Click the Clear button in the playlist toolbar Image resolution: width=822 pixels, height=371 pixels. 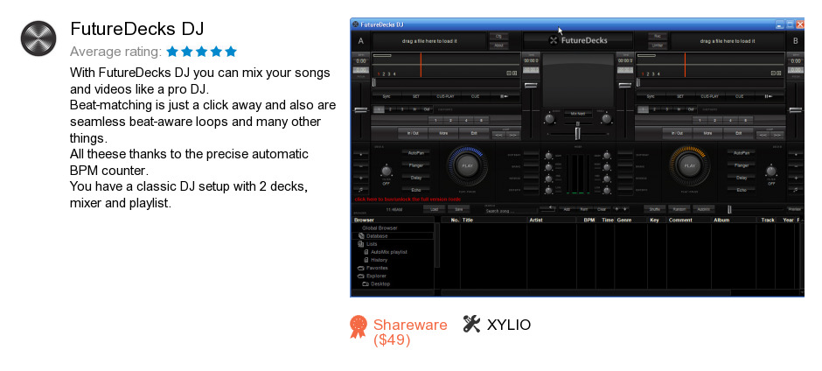[x=602, y=209]
